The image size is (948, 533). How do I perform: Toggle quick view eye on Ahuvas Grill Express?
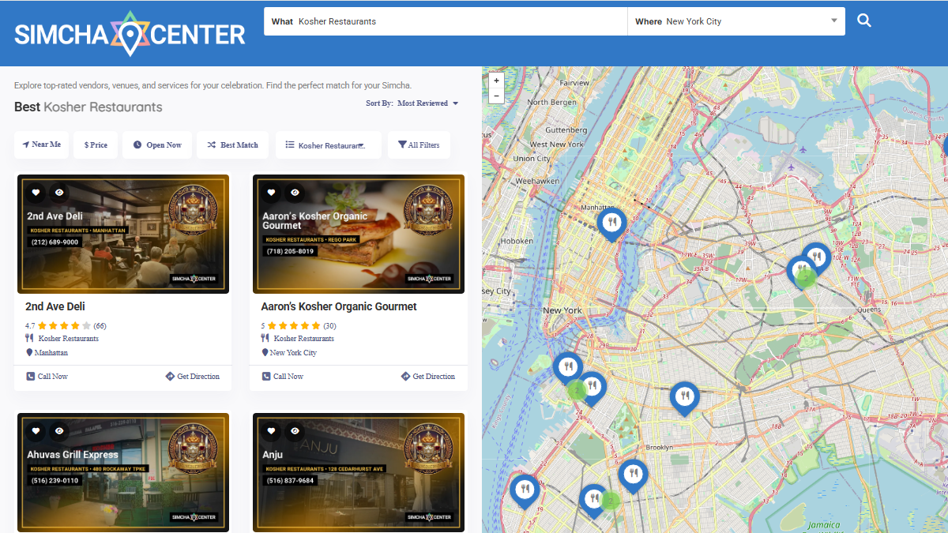click(59, 430)
